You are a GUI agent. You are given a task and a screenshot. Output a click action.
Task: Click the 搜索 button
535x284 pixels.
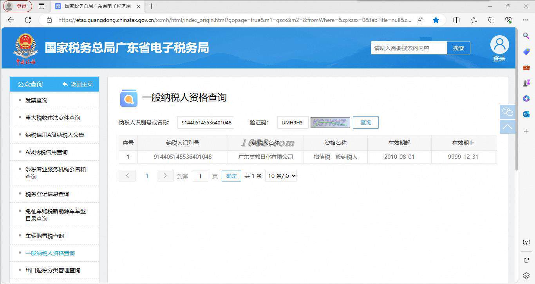point(459,48)
